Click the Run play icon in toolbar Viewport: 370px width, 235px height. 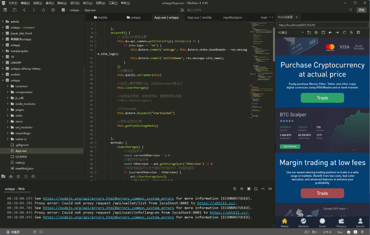53,10
